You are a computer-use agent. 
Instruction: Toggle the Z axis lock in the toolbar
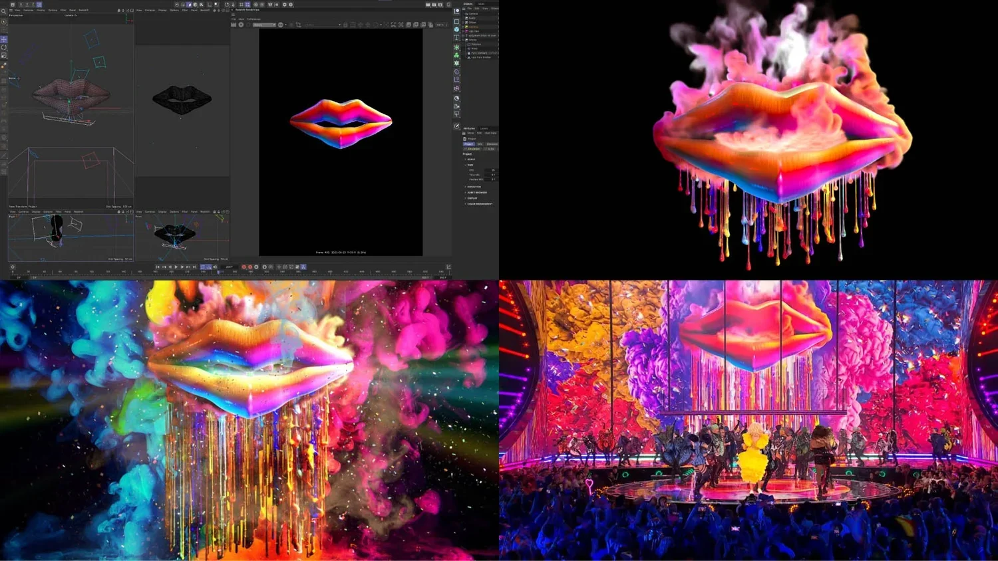(x=33, y=4)
